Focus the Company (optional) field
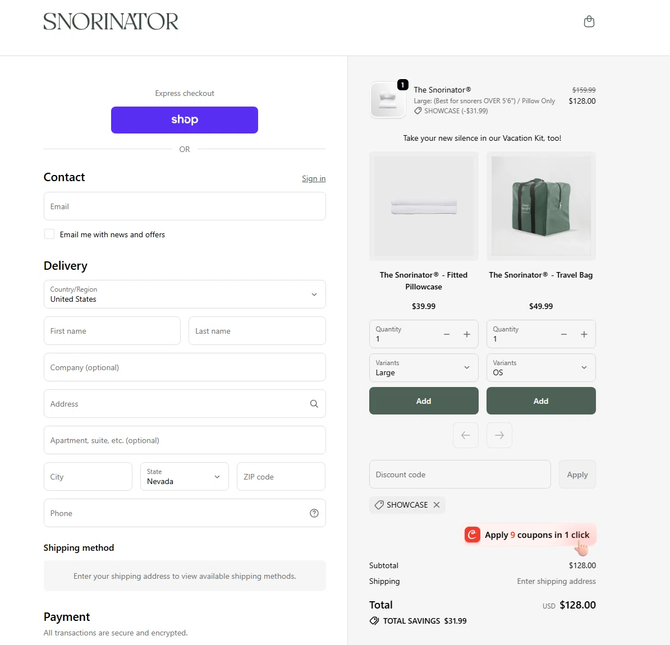Image resolution: width=670 pixels, height=645 pixels. pos(185,367)
